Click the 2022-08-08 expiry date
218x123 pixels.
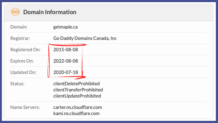point(66,61)
